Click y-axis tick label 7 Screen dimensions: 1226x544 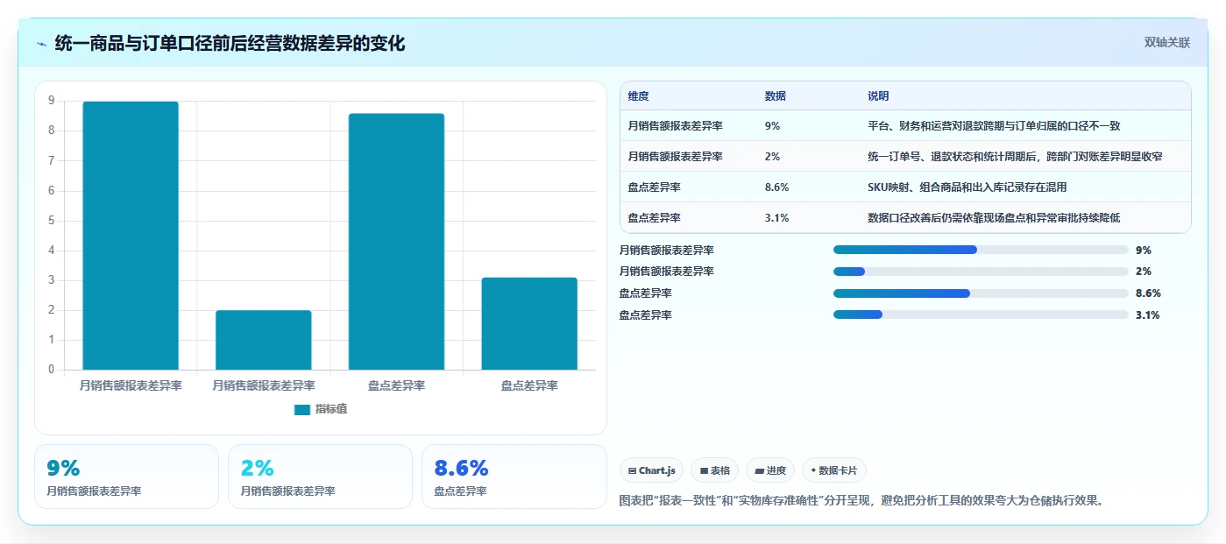51,160
